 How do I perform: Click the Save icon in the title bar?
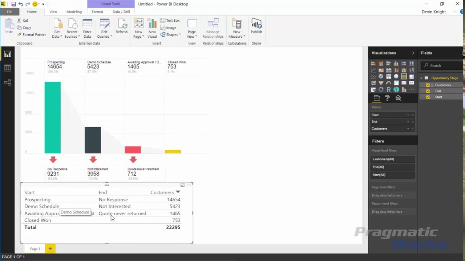click(x=13, y=4)
